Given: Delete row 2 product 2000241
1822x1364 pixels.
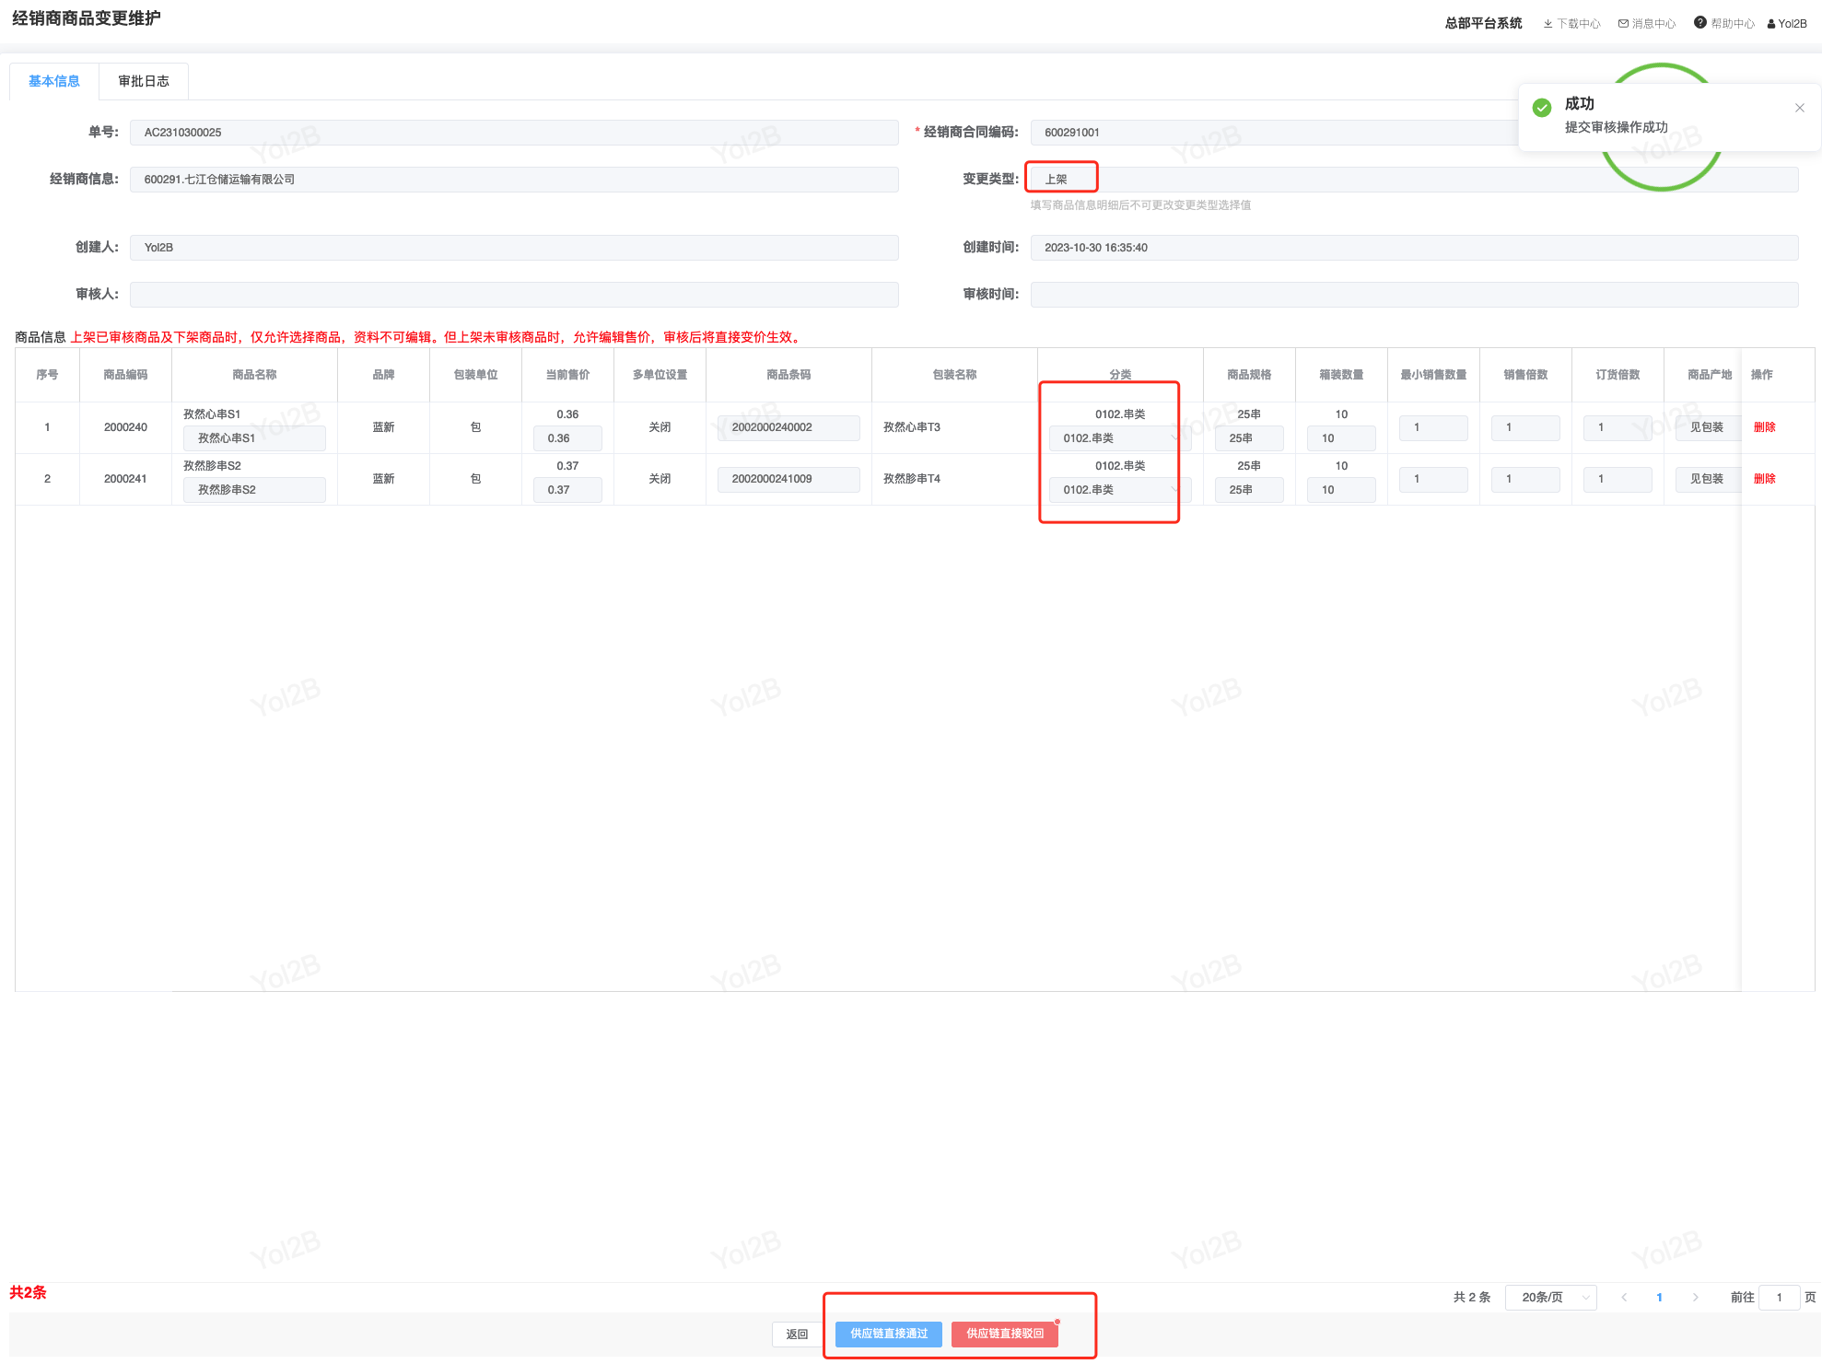Looking at the screenshot, I should click(x=1764, y=479).
